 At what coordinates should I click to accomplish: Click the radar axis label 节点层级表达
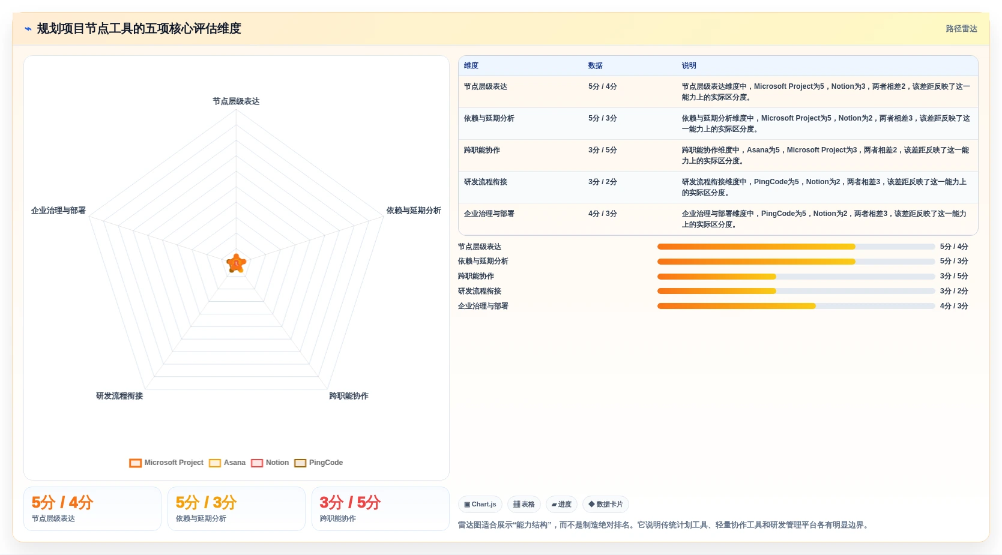236,101
